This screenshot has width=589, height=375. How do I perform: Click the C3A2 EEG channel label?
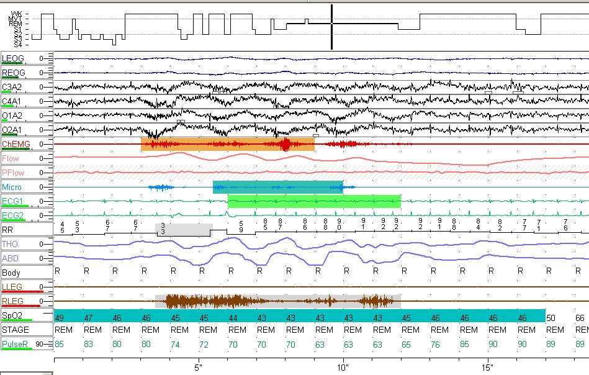tap(12, 87)
